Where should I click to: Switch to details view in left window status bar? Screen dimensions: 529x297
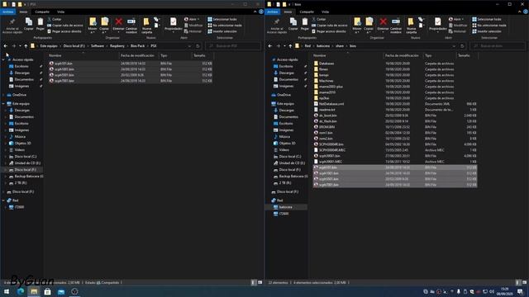pyautogui.click(x=254, y=282)
